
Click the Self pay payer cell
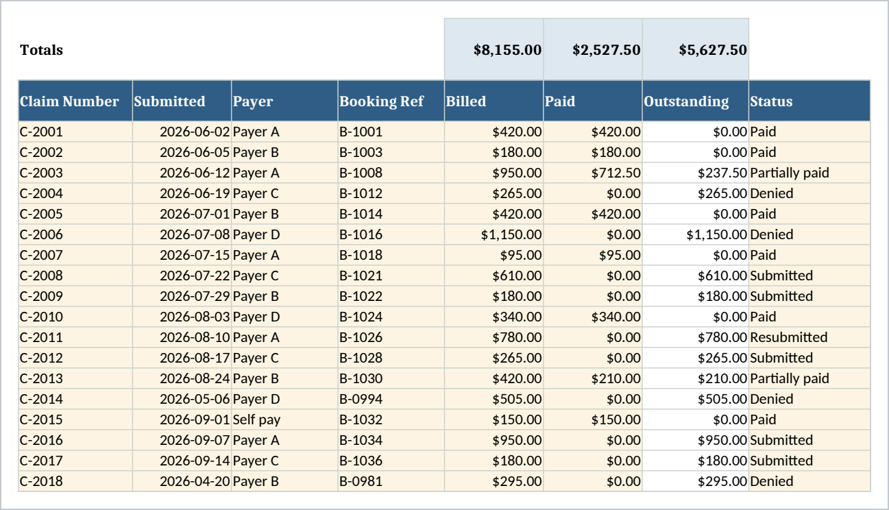pos(284,420)
